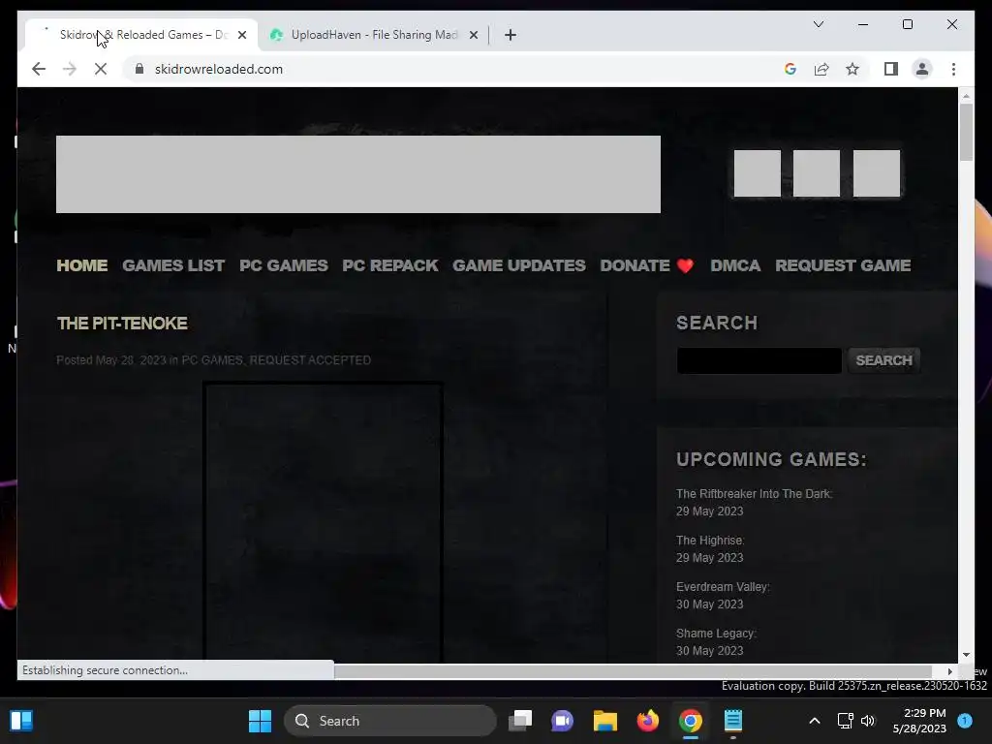992x744 pixels.
Task: Show hidden system tray icons
Action: (814, 721)
